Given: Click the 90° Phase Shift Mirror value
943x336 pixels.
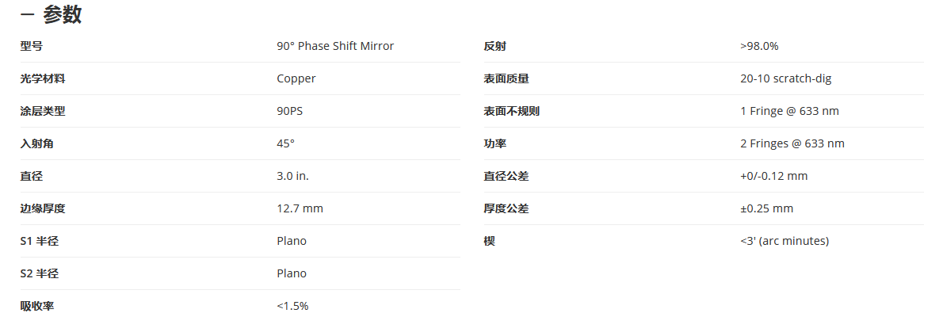Looking at the screenshot, I should point(335,46).
